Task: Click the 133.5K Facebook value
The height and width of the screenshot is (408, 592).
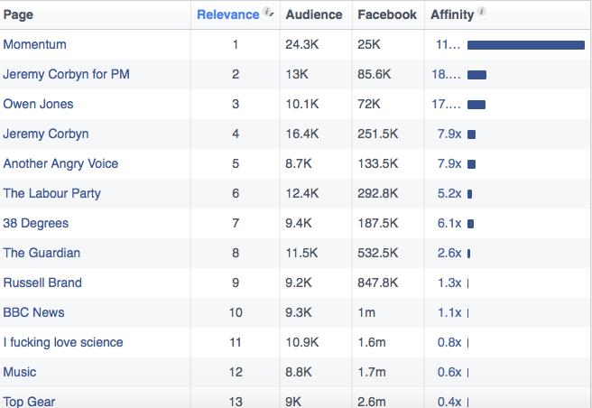Action: 378,163
